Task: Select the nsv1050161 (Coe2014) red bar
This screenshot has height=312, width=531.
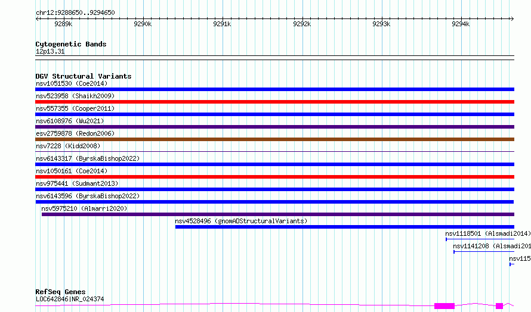Action: (274, 177)
